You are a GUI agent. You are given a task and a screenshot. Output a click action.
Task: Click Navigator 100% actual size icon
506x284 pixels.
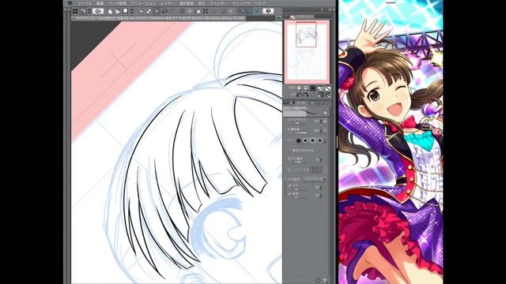[x=313, y=88]
